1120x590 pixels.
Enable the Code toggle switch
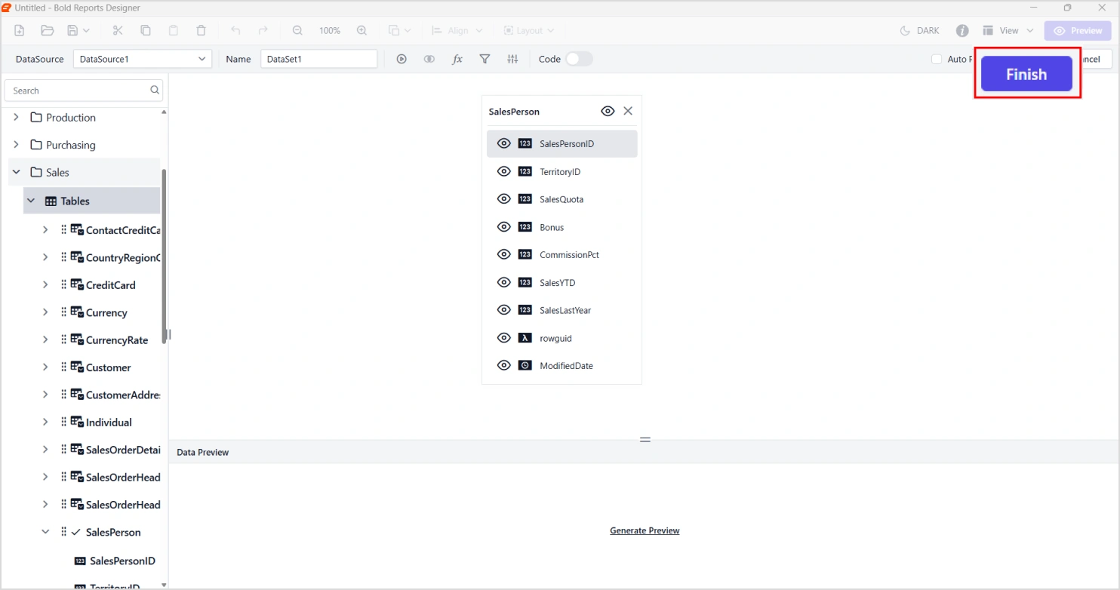580,59
